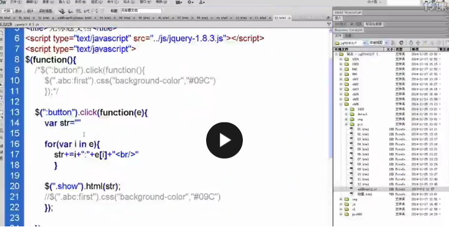Expand the pic480 folder
Image resolution: width=449 pixels, height=240 pixels.
[x=341, y=214]
